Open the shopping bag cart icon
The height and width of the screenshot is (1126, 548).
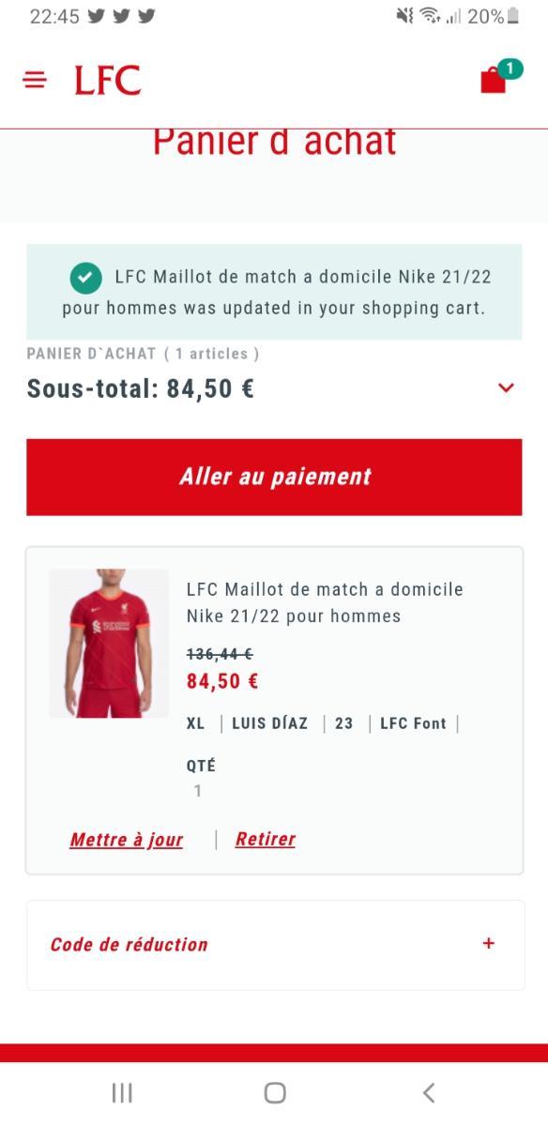point(494,80)
